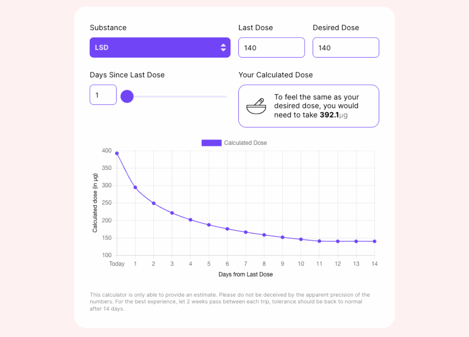
Task: Click the data point at day 5
Action: (209, 224)
